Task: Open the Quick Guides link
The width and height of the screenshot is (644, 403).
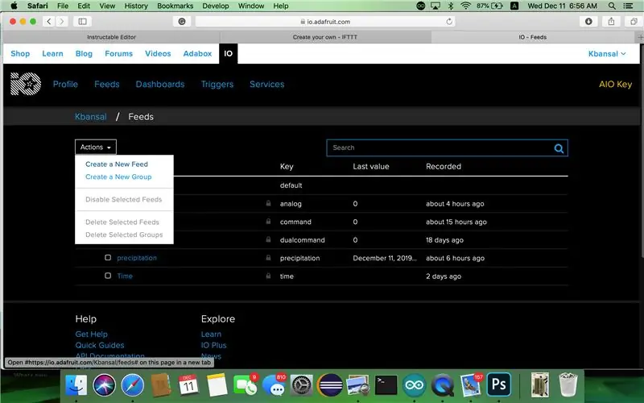Action: point(99,345)
